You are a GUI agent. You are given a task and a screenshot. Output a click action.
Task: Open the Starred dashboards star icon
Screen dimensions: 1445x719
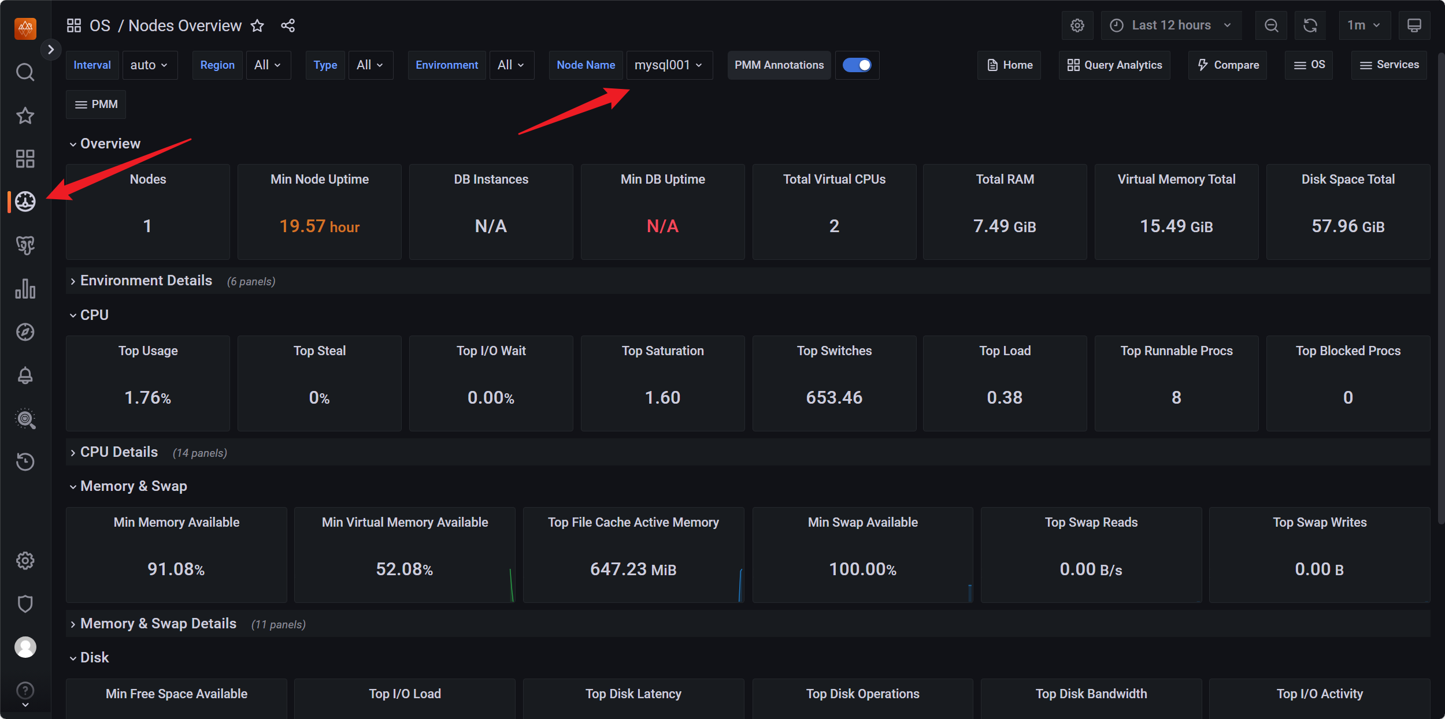(25, 116)
